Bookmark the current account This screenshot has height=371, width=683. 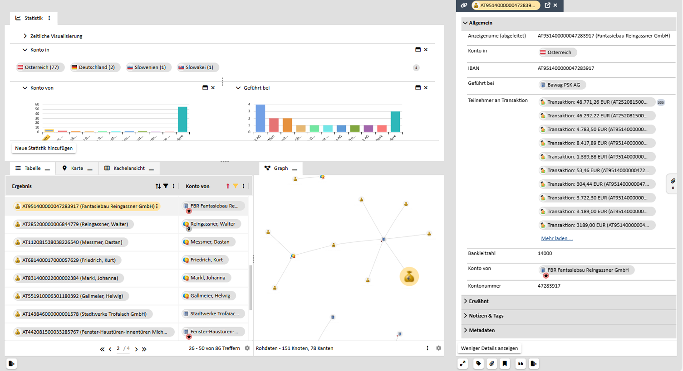[505, 363]
